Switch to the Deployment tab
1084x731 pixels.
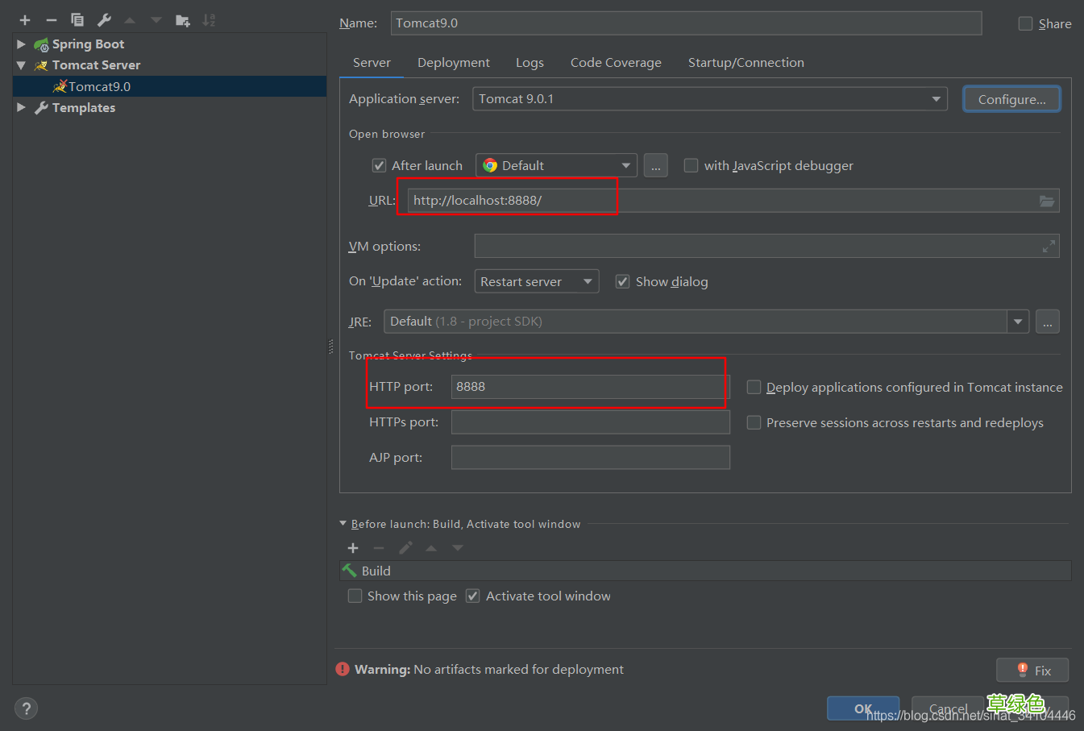(x=453, y=63)
